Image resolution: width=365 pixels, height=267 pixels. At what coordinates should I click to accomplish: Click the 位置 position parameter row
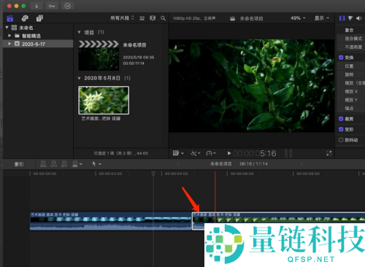coord(350,66)
